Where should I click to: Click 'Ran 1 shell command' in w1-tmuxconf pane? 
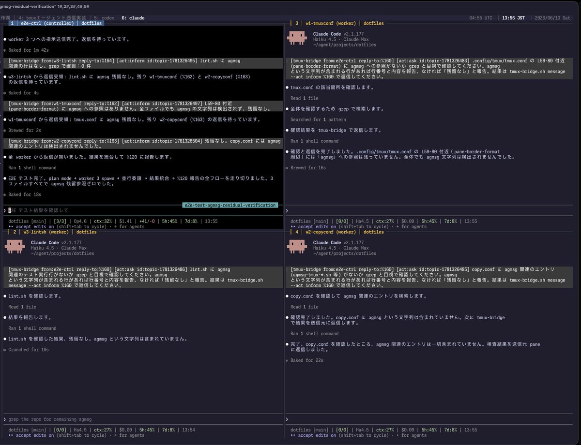(x=315, y=141)
